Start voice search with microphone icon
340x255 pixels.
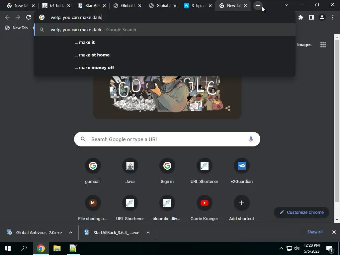tap(251, 139)
